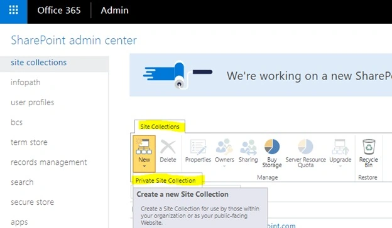This screenshot has width=392, height=228.
Task: Select the Site Collections ribbon tab
Action: pyautogui.click(x=160, y=127)
